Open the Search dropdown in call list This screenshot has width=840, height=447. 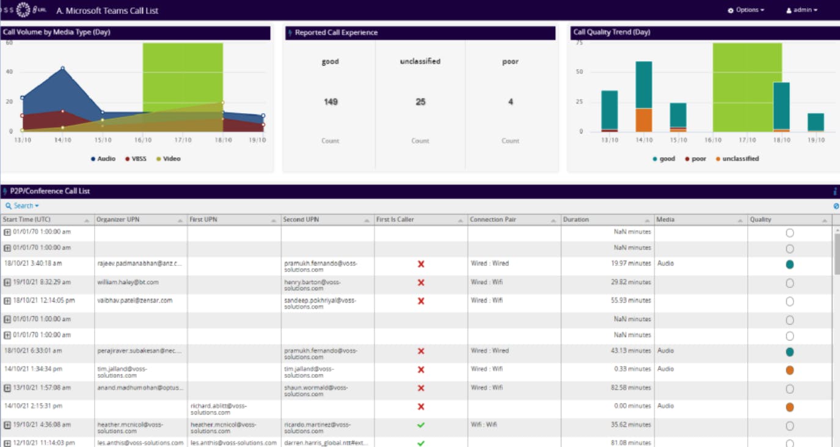pyautogui.click(x=23, y=206)
